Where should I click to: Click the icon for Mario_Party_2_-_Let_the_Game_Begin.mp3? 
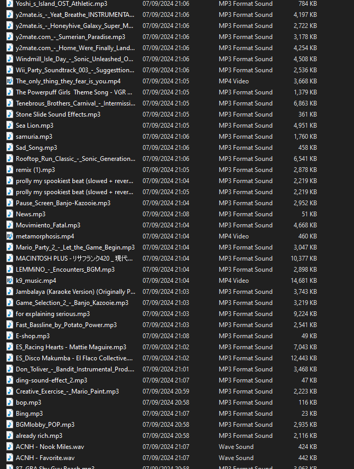click(x=10, y=247)
